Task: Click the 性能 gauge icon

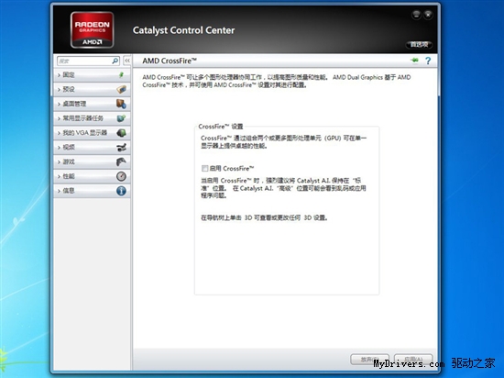Action: coord(121,176)
